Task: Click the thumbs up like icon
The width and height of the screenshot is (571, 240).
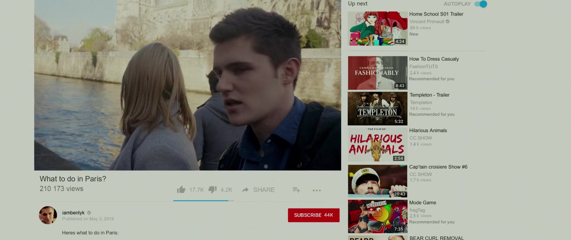Action: [x=181, y=190]
